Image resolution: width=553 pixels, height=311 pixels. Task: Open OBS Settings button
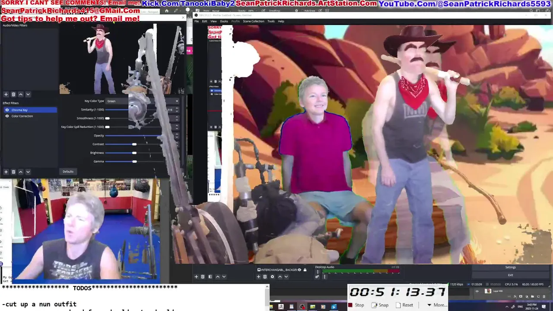(510, 267)
